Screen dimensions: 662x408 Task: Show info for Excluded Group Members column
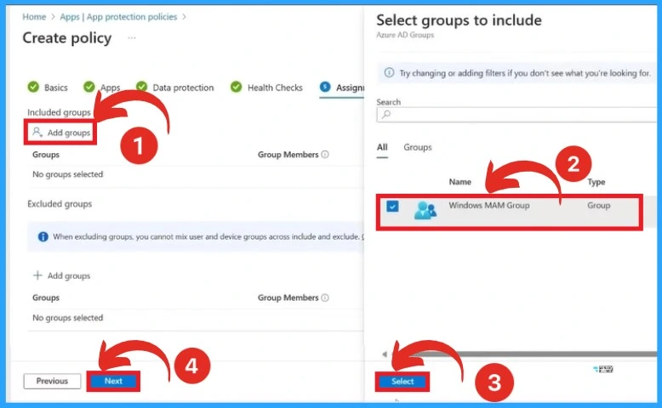click(x=325, y=297)
